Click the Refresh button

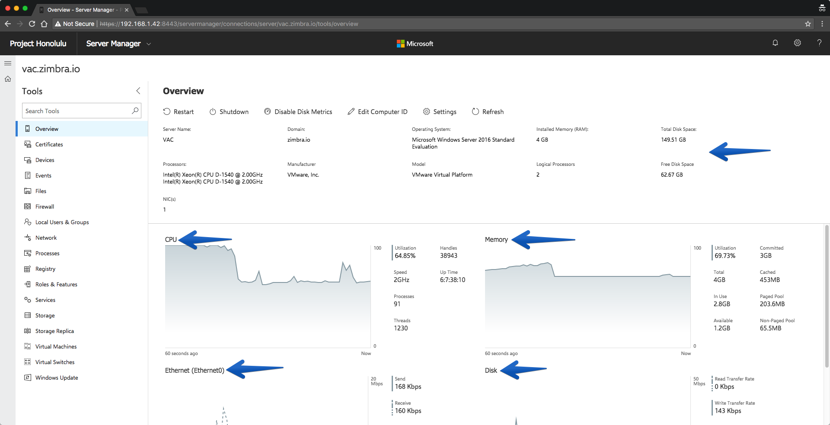click(488, 111)
